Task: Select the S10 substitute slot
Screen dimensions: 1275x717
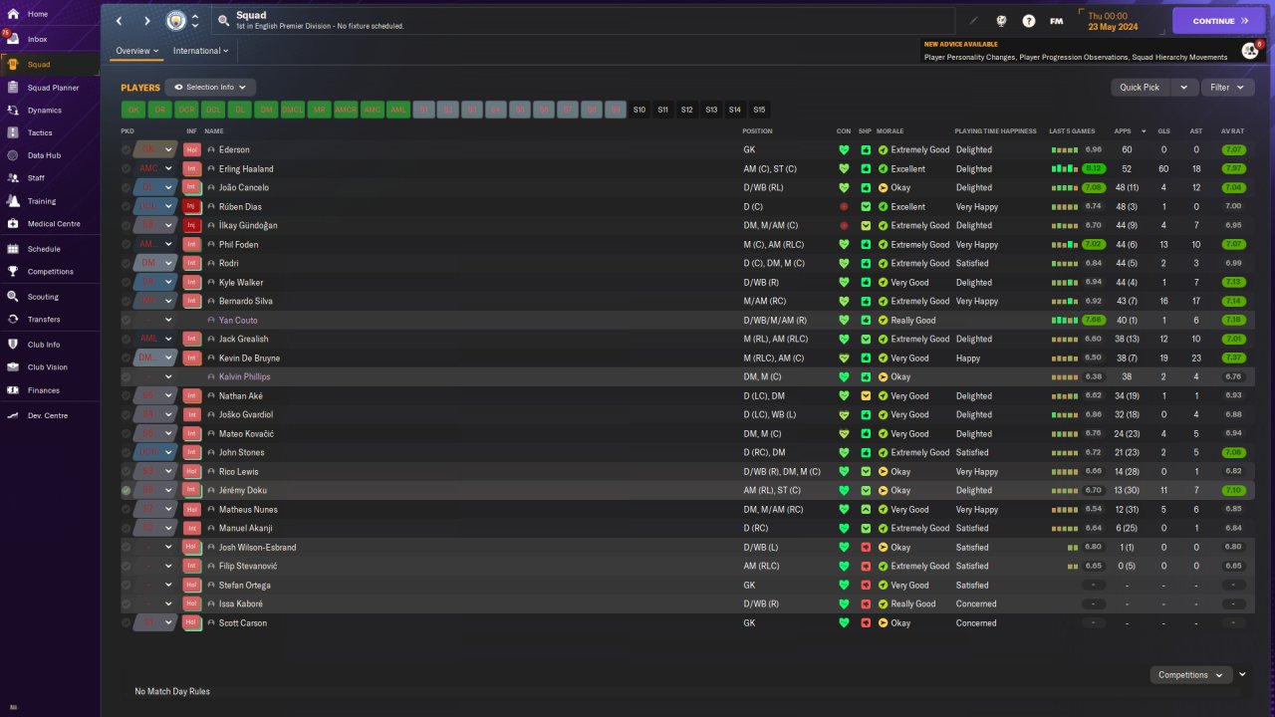Action: coord(639,110)
